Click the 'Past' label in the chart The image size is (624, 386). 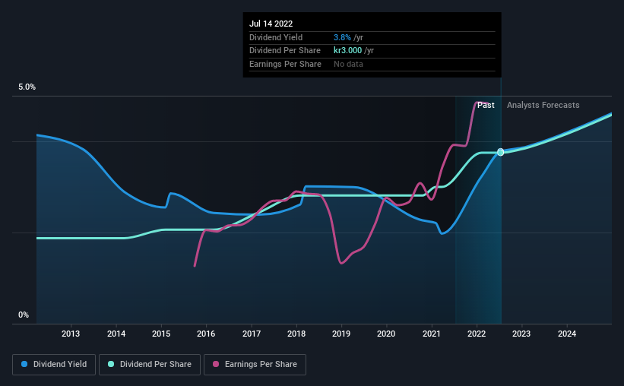[486, 105]
